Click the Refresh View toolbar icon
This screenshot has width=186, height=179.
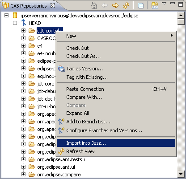click(x=126, y=6)
